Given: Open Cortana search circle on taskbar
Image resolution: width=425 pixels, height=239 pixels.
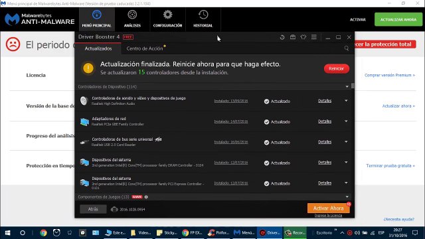Looking at the screenshot, I should click(x=23, y=233).
